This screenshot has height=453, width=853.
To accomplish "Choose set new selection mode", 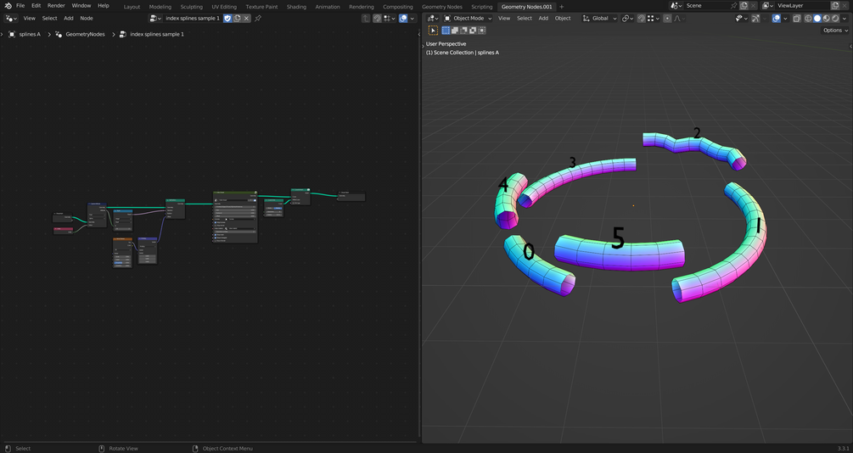I will pyautogui.click(x=446, y=31).
